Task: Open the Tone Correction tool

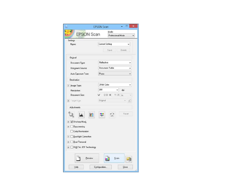Action: (92, 115)
